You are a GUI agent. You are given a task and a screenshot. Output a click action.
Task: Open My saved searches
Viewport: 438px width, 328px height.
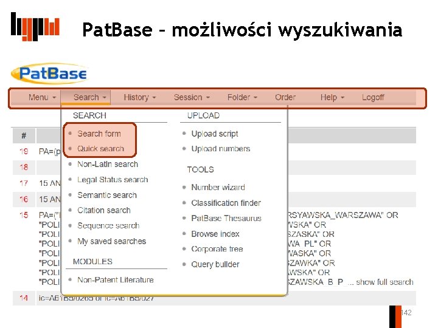click(x=112, y=241)
